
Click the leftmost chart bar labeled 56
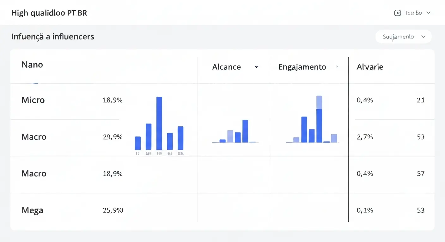coord(138,143)
